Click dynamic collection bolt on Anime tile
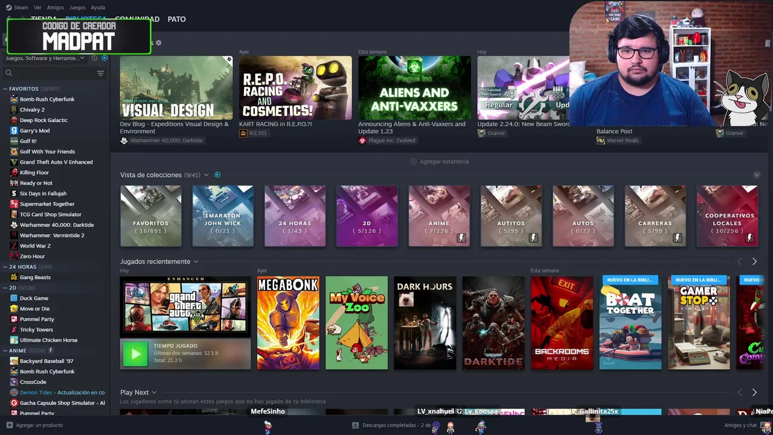The width and height of the screenshot is (773, 435). (x=461, y=238)
